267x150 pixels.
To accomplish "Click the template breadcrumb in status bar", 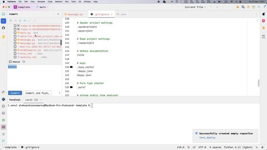I will click(10, 147).
